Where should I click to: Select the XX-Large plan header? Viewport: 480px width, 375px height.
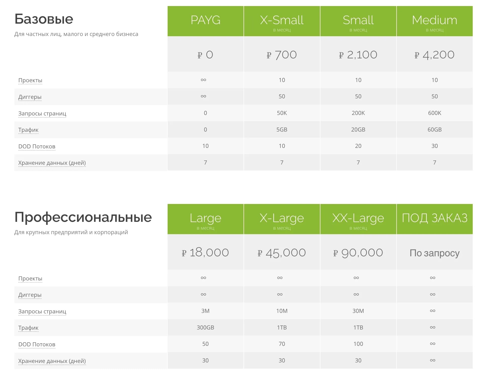pos(358,219)
